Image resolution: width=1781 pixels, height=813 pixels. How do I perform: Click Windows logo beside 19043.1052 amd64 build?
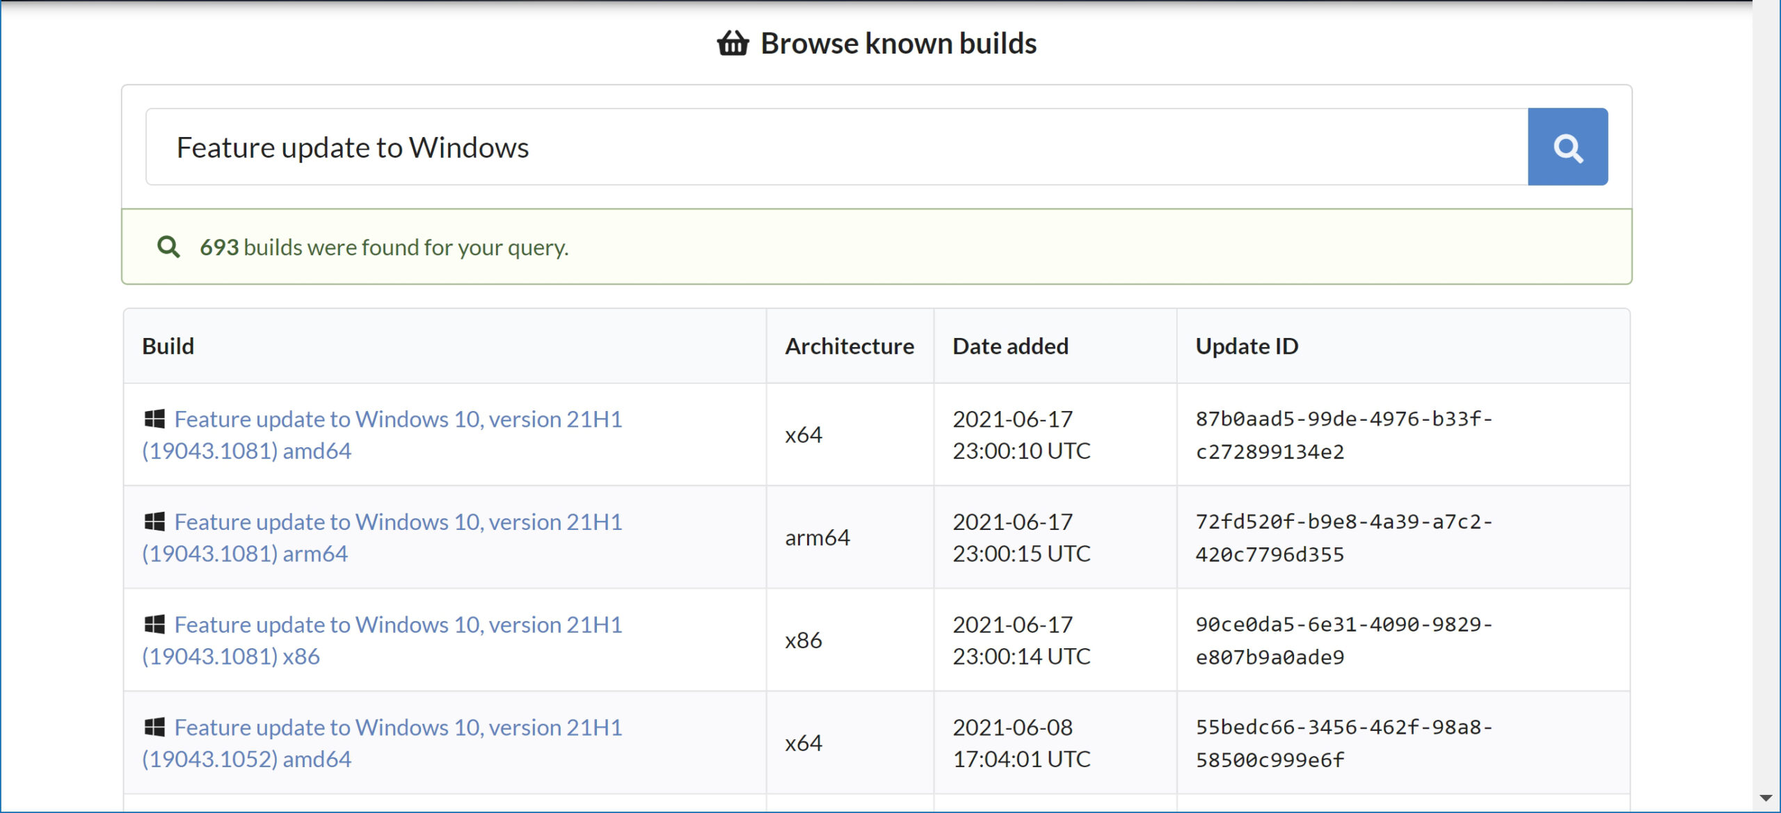(x=154, y=727)
